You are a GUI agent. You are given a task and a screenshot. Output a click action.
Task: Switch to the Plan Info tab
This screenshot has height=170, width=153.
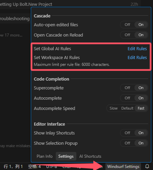click(x=44, y=156)
